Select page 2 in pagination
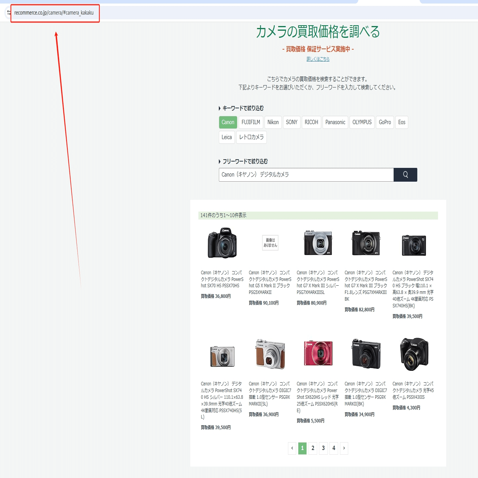This screenshot has height=478, width=478. 313,448
